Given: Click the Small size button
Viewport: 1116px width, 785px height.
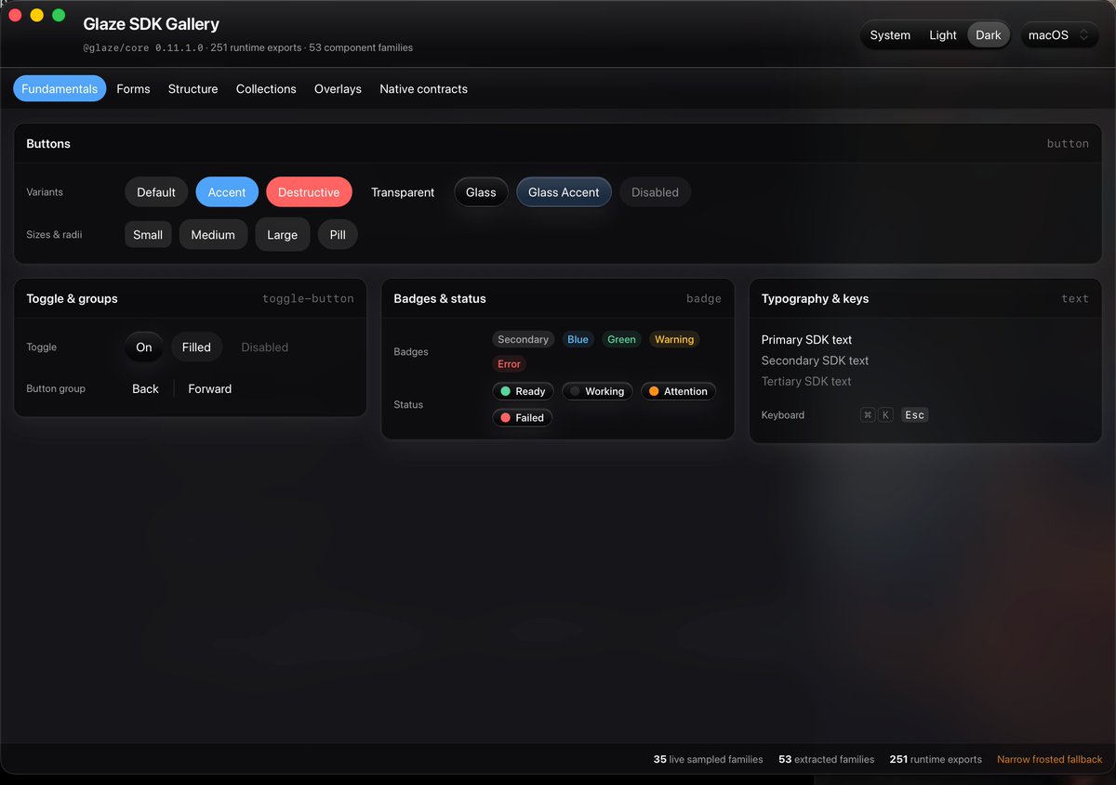Looking at the screenshot, I should 148,235.
